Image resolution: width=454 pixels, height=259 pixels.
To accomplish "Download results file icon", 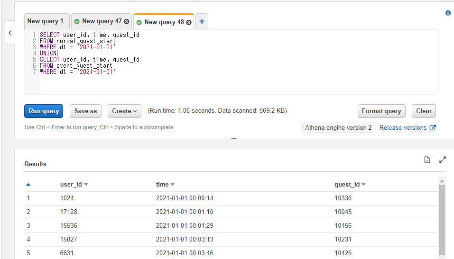I will pyautogui.click(x=427, y=160).
